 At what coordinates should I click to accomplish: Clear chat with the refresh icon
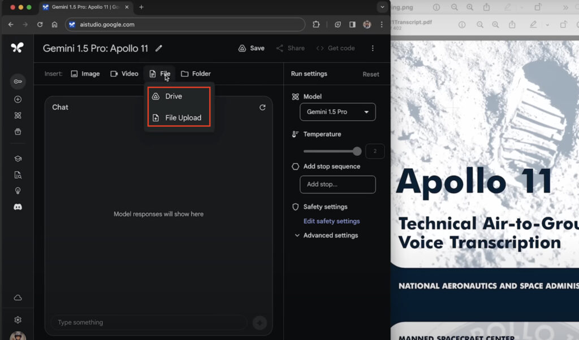coord(262,107)
